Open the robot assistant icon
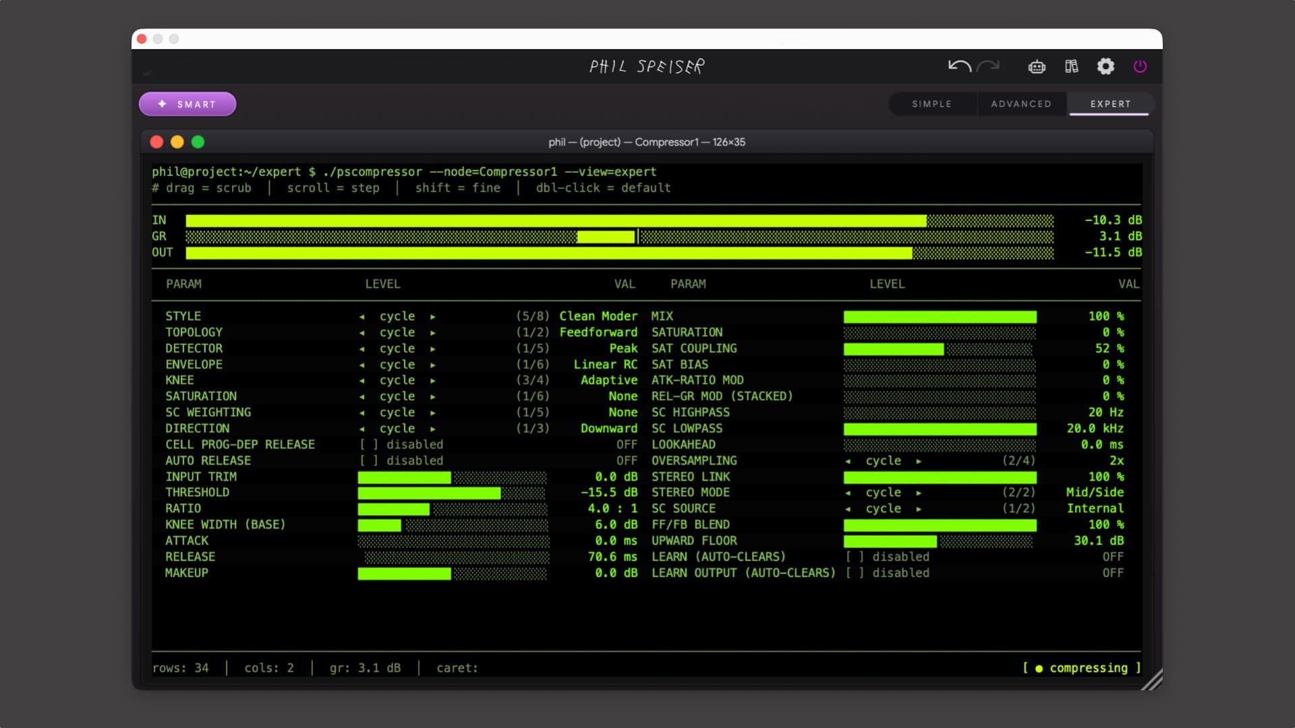The image size is (1295, 728). click(x=1037, y=66)
